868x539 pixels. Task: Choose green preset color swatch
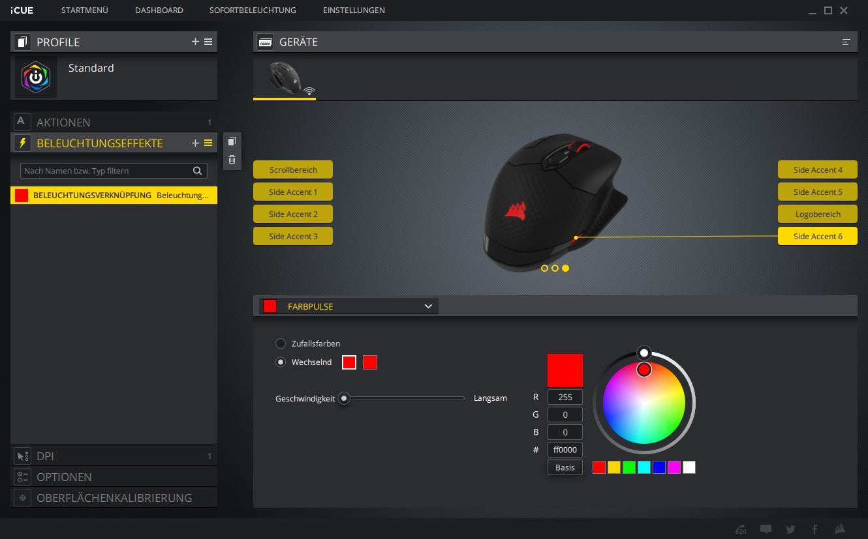tap(629, 467)
